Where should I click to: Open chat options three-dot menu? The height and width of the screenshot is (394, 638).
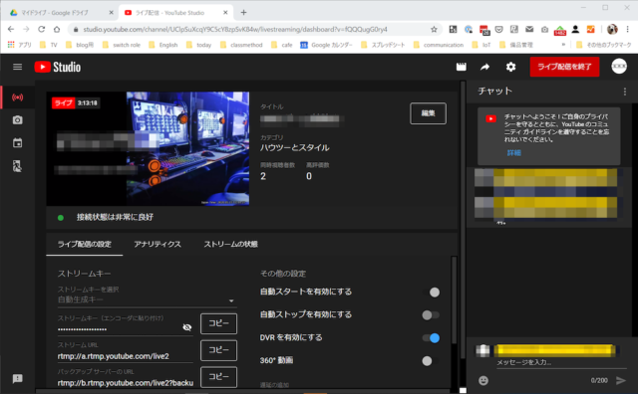click(x=625, y=93)
